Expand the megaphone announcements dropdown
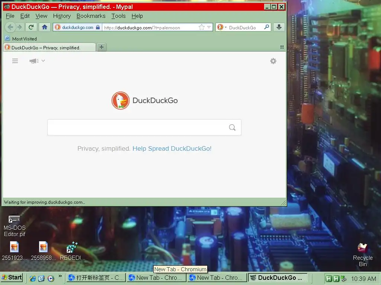The height and width of the screenshot is (285, 381). pyautogui.click(x=37, y=61)
